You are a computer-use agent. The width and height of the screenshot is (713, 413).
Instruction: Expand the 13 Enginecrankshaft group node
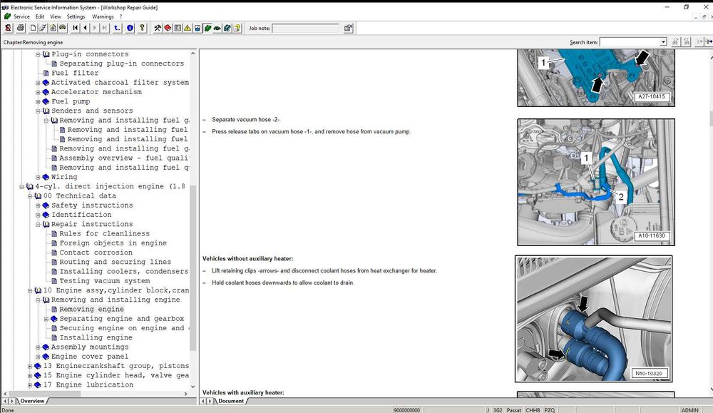(x=30, y=366)
